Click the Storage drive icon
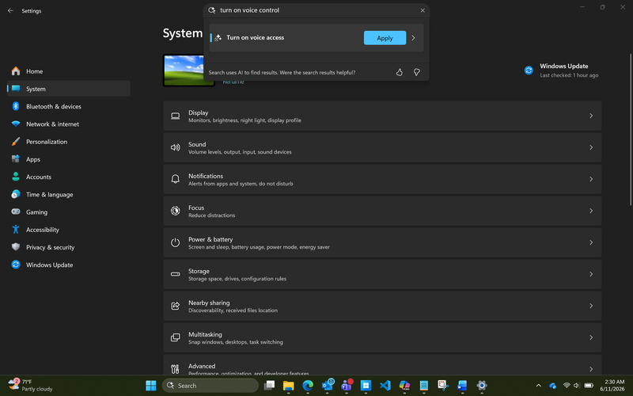The width and height of the screenshot is (633, 396). coord(175,274)
